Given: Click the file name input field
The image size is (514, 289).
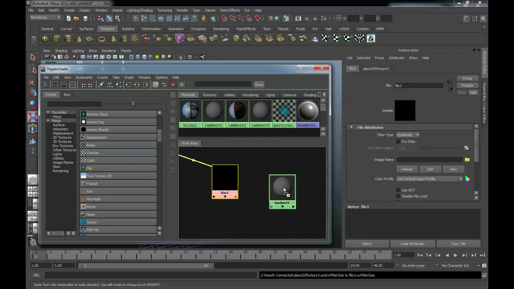Looking at the screenshot, I should pos(418,85).
